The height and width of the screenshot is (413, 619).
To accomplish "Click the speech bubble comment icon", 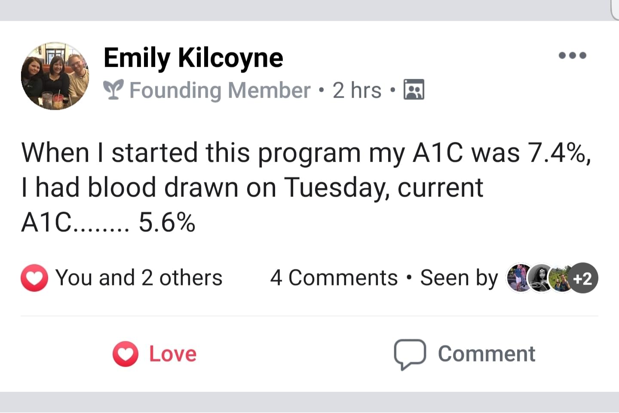I will click(x=410, y=355).
